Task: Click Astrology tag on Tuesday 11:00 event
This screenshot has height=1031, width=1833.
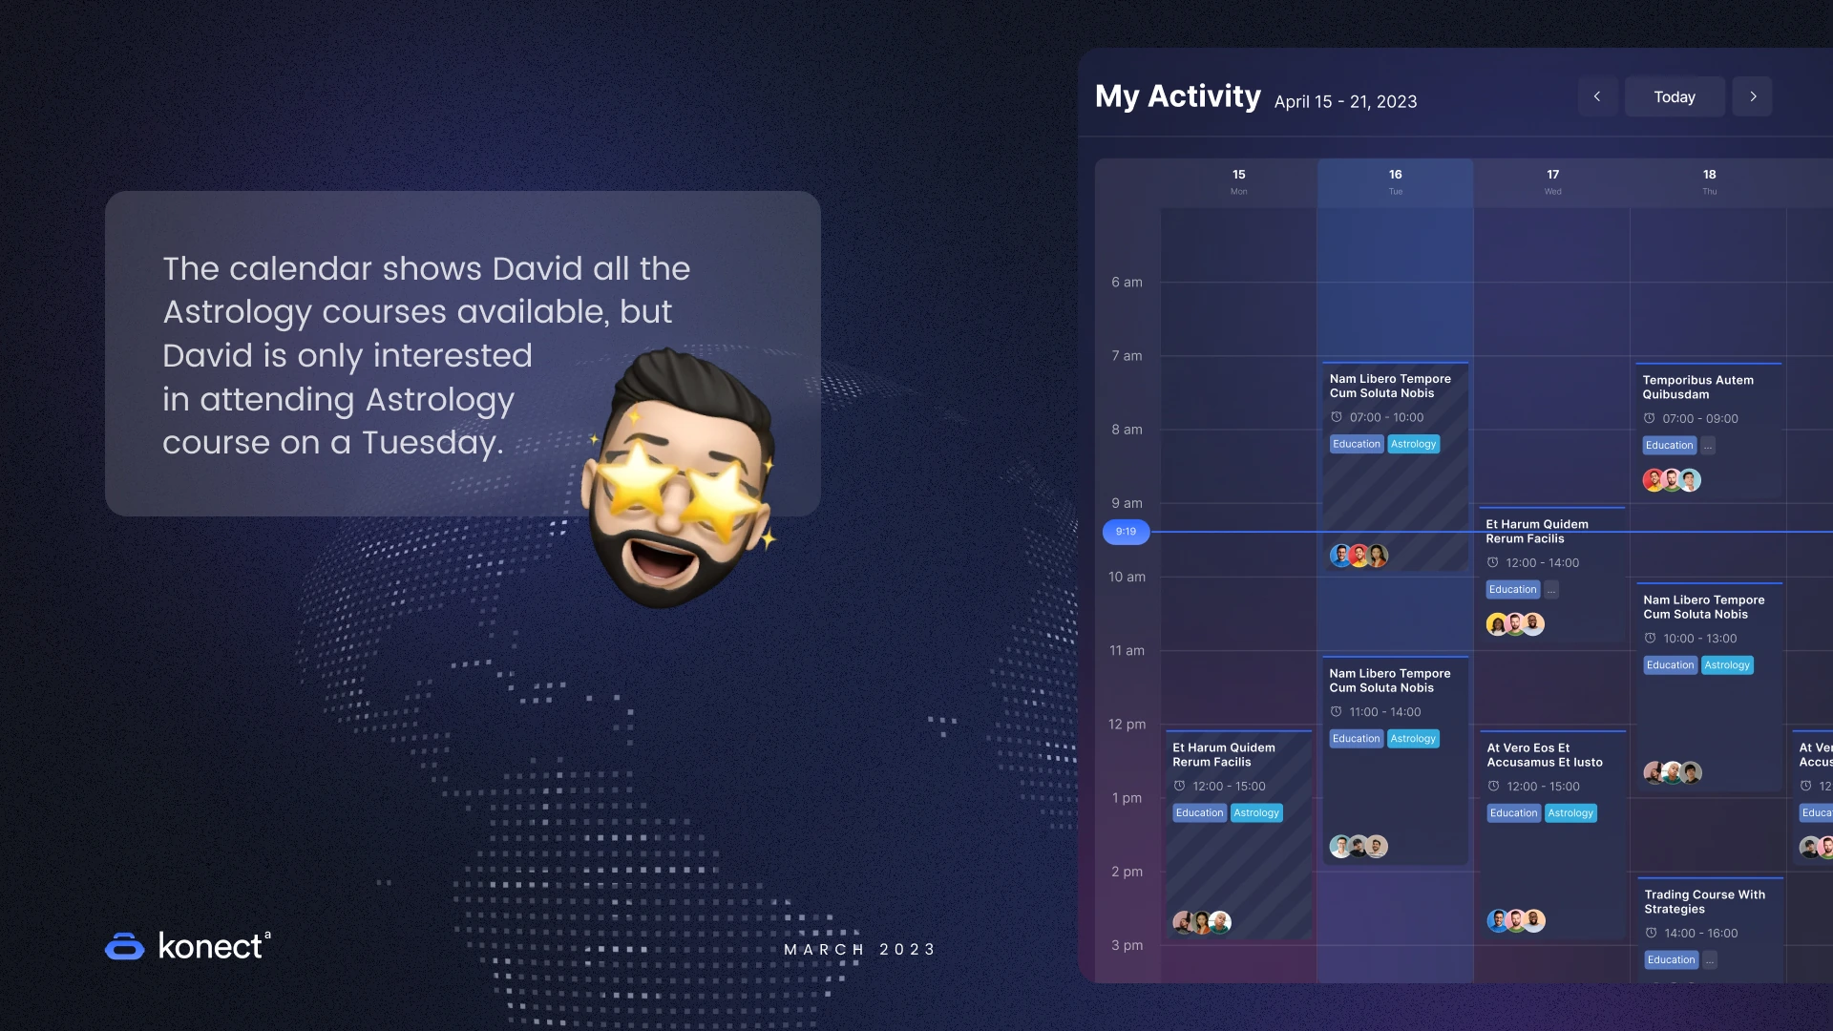Action: click(1413, 739)
